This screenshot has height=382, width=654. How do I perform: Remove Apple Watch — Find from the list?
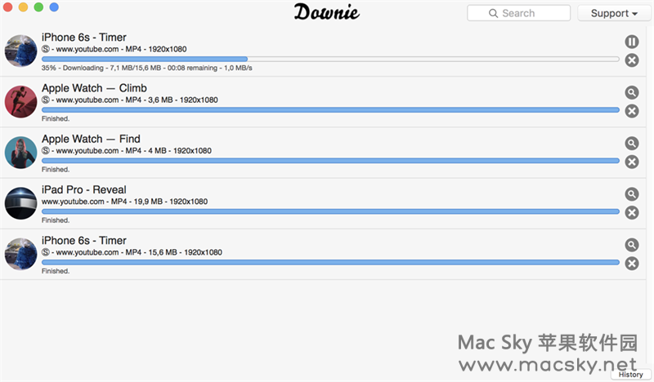click(631, 162)
